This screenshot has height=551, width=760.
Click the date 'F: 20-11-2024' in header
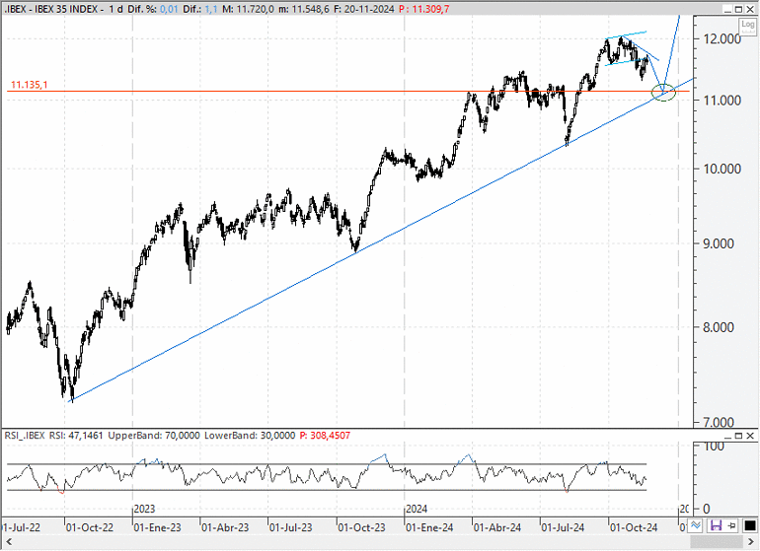363,9
